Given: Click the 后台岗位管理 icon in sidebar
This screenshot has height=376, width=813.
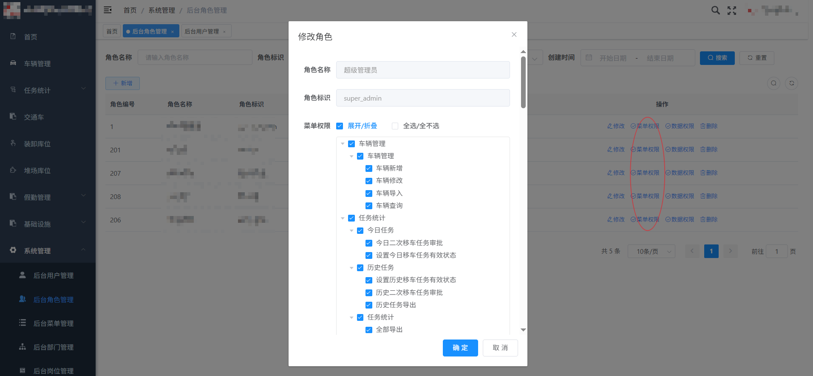Looking at the screenshot, I should pyautogui.click(x=23, y=370).
